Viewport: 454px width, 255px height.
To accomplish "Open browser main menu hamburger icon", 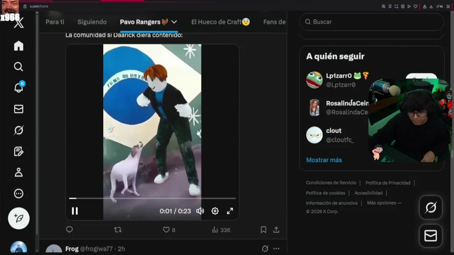I will pos(448,6).
